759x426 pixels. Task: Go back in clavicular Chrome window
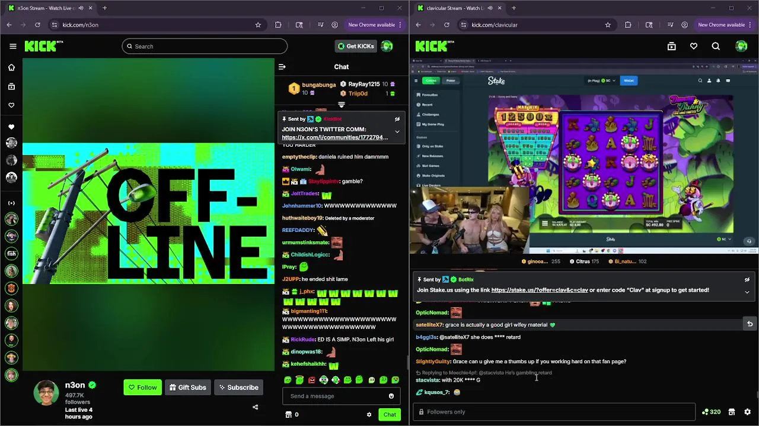[418, 25]
